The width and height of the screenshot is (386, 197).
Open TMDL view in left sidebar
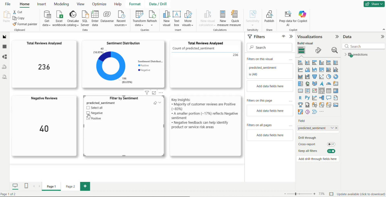4,77
